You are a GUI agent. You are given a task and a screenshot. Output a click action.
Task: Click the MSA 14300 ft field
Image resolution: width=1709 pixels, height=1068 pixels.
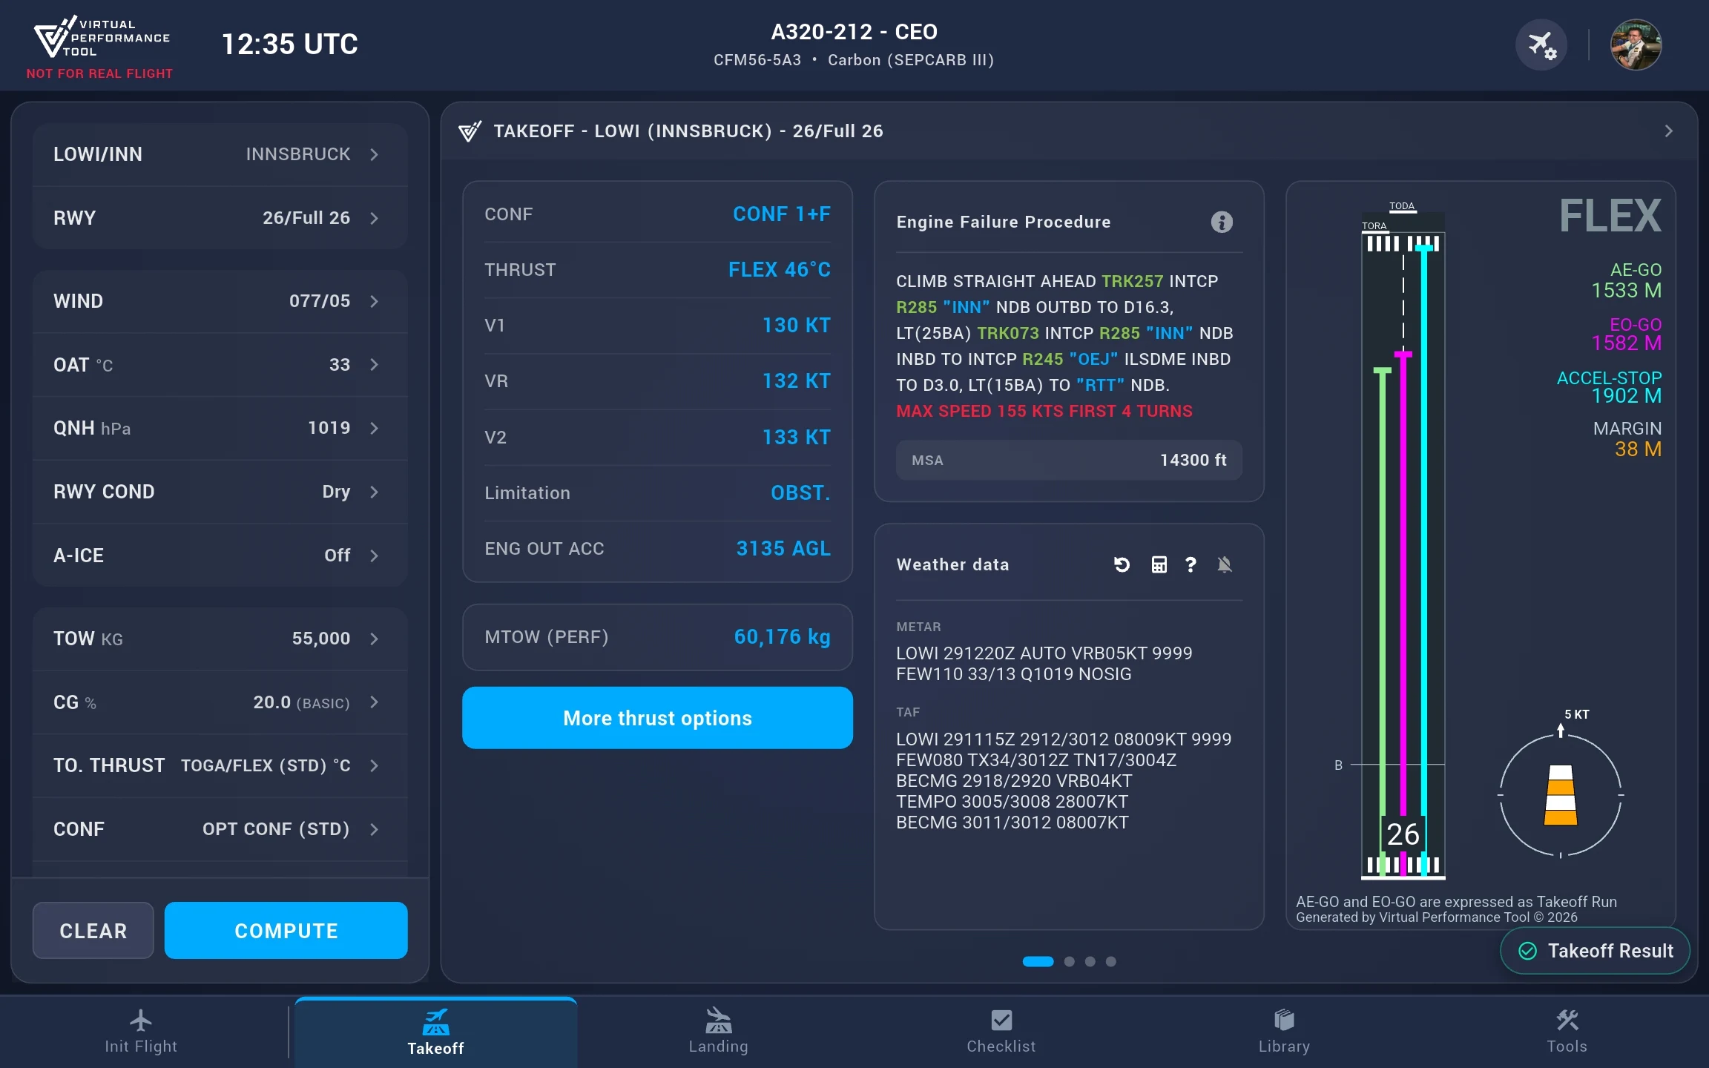click(1069, 461)
